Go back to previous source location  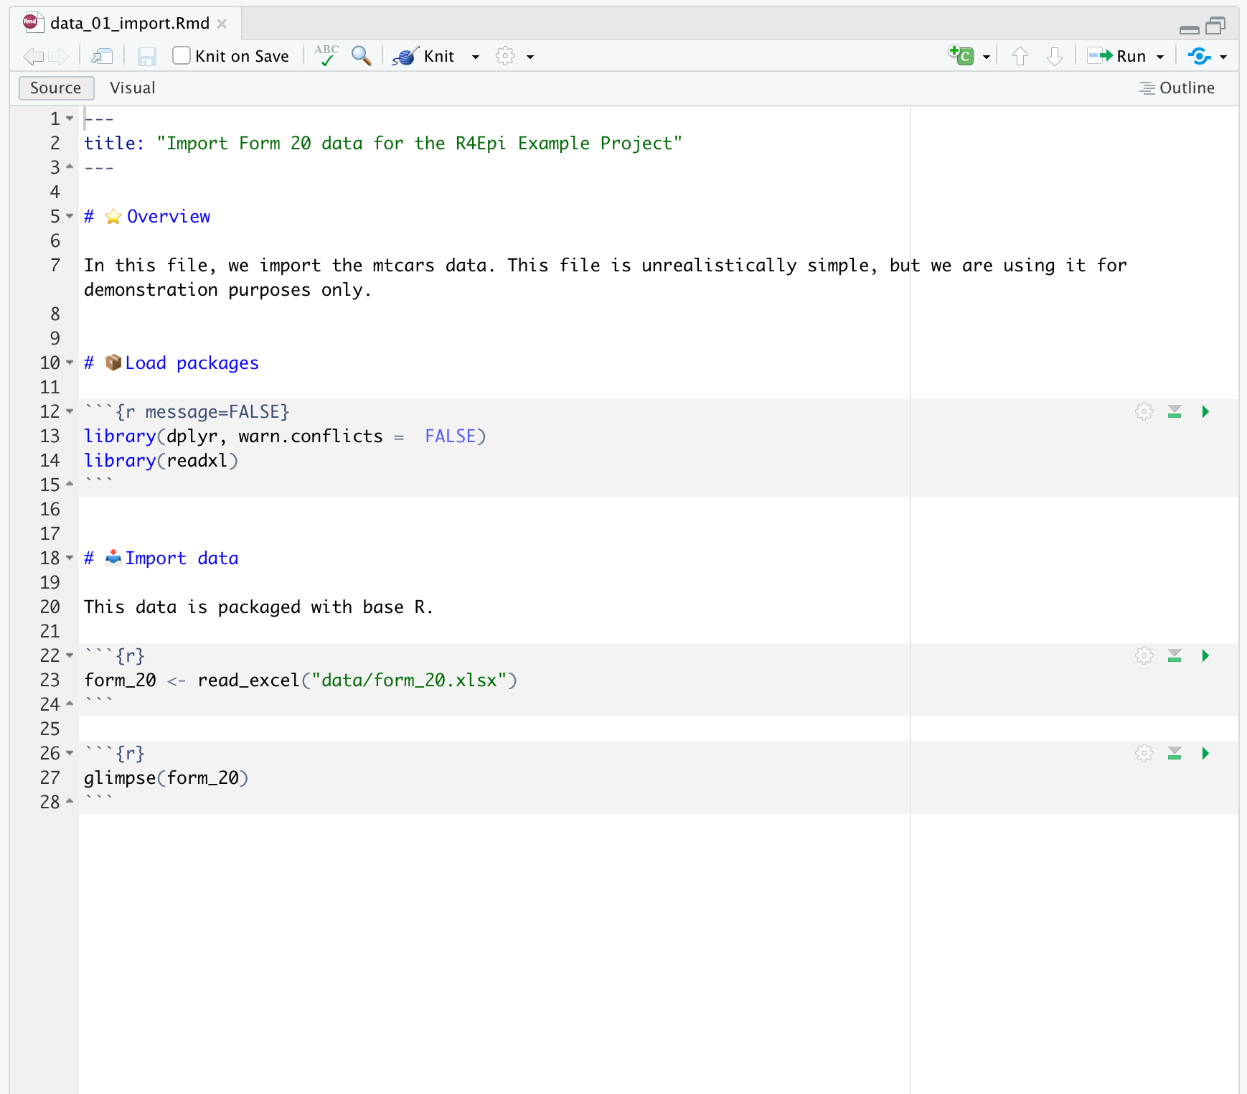tap(33, 56)
